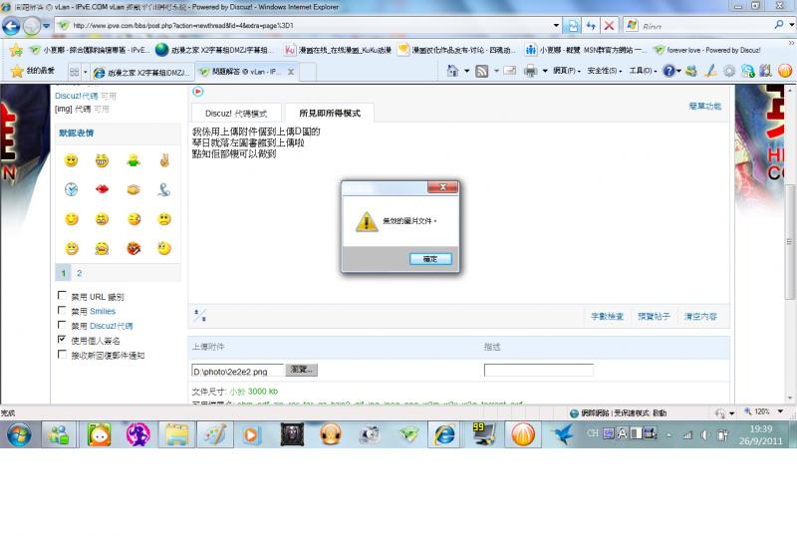Click the add-to-favorites star icon in links bar
This screenshot has height=536, width=797.
16,50
